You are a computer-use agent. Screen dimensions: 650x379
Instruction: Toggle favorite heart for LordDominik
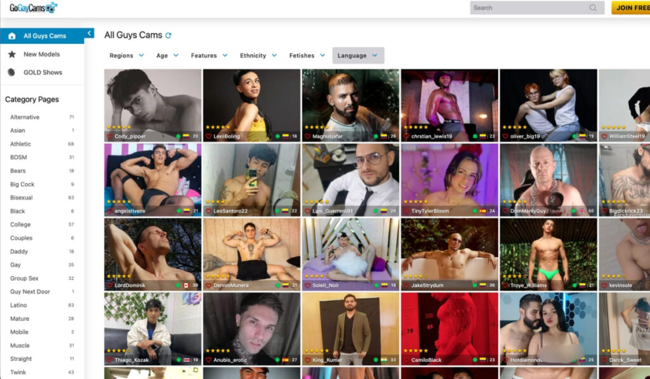pyautogui.click(x=110, y=286)
